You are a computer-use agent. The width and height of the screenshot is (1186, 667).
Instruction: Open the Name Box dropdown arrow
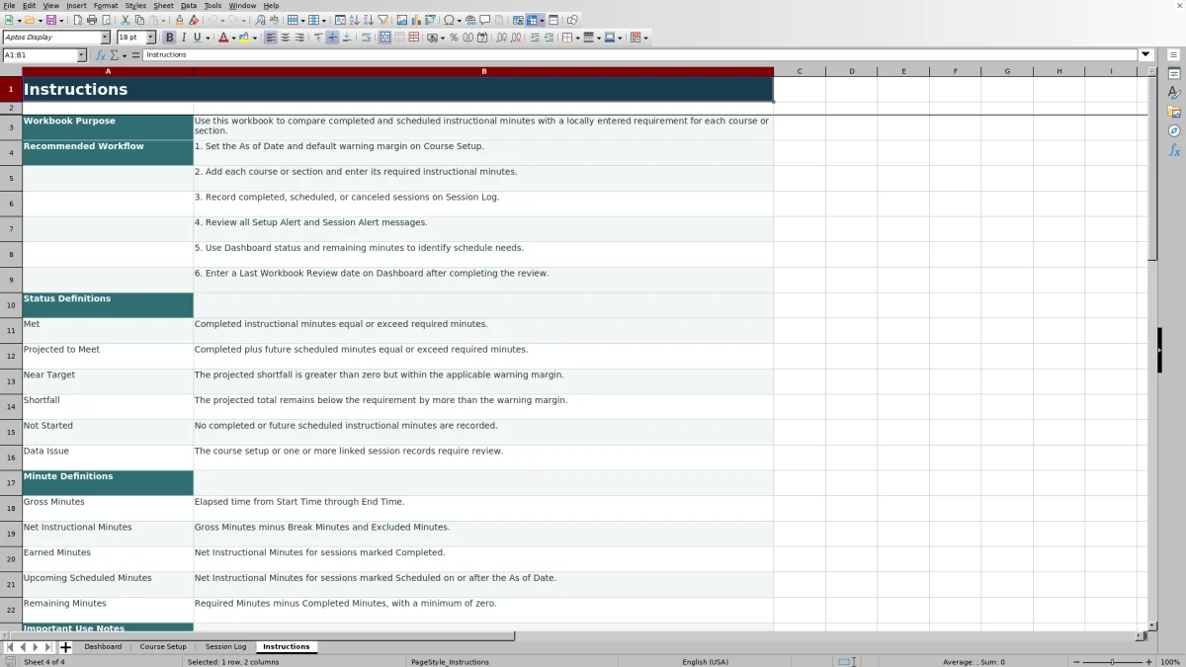[81, 55]
